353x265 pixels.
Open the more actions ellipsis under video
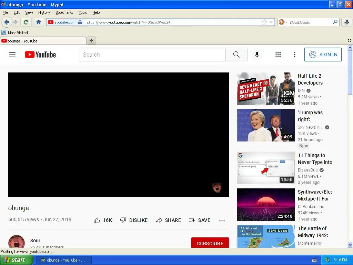pos(222,220)
